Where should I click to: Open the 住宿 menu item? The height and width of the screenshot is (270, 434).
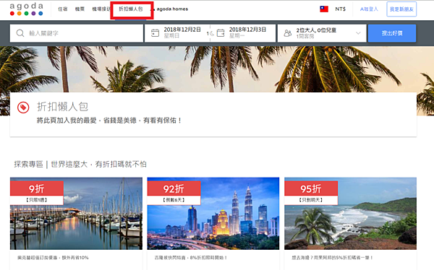pos(63,9)
